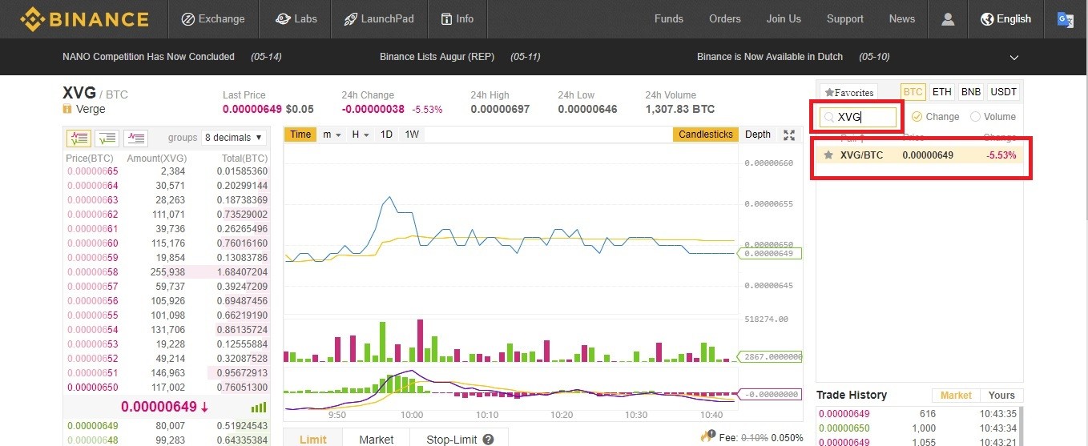This screenshot has width=1088, height=446.
Task: Click the Binance logo
Action: 84,19
